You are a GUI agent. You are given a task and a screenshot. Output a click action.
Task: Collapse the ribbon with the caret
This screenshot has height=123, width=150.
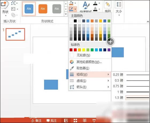[148, 22]
